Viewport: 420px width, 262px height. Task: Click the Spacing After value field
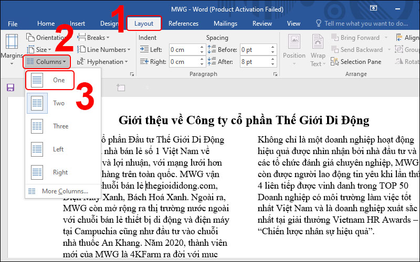[x=255, y=62]
